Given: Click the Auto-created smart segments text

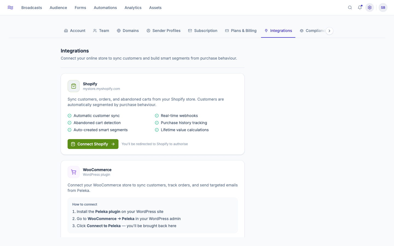Looking at the screenshot, I should [x=101, y=130].
